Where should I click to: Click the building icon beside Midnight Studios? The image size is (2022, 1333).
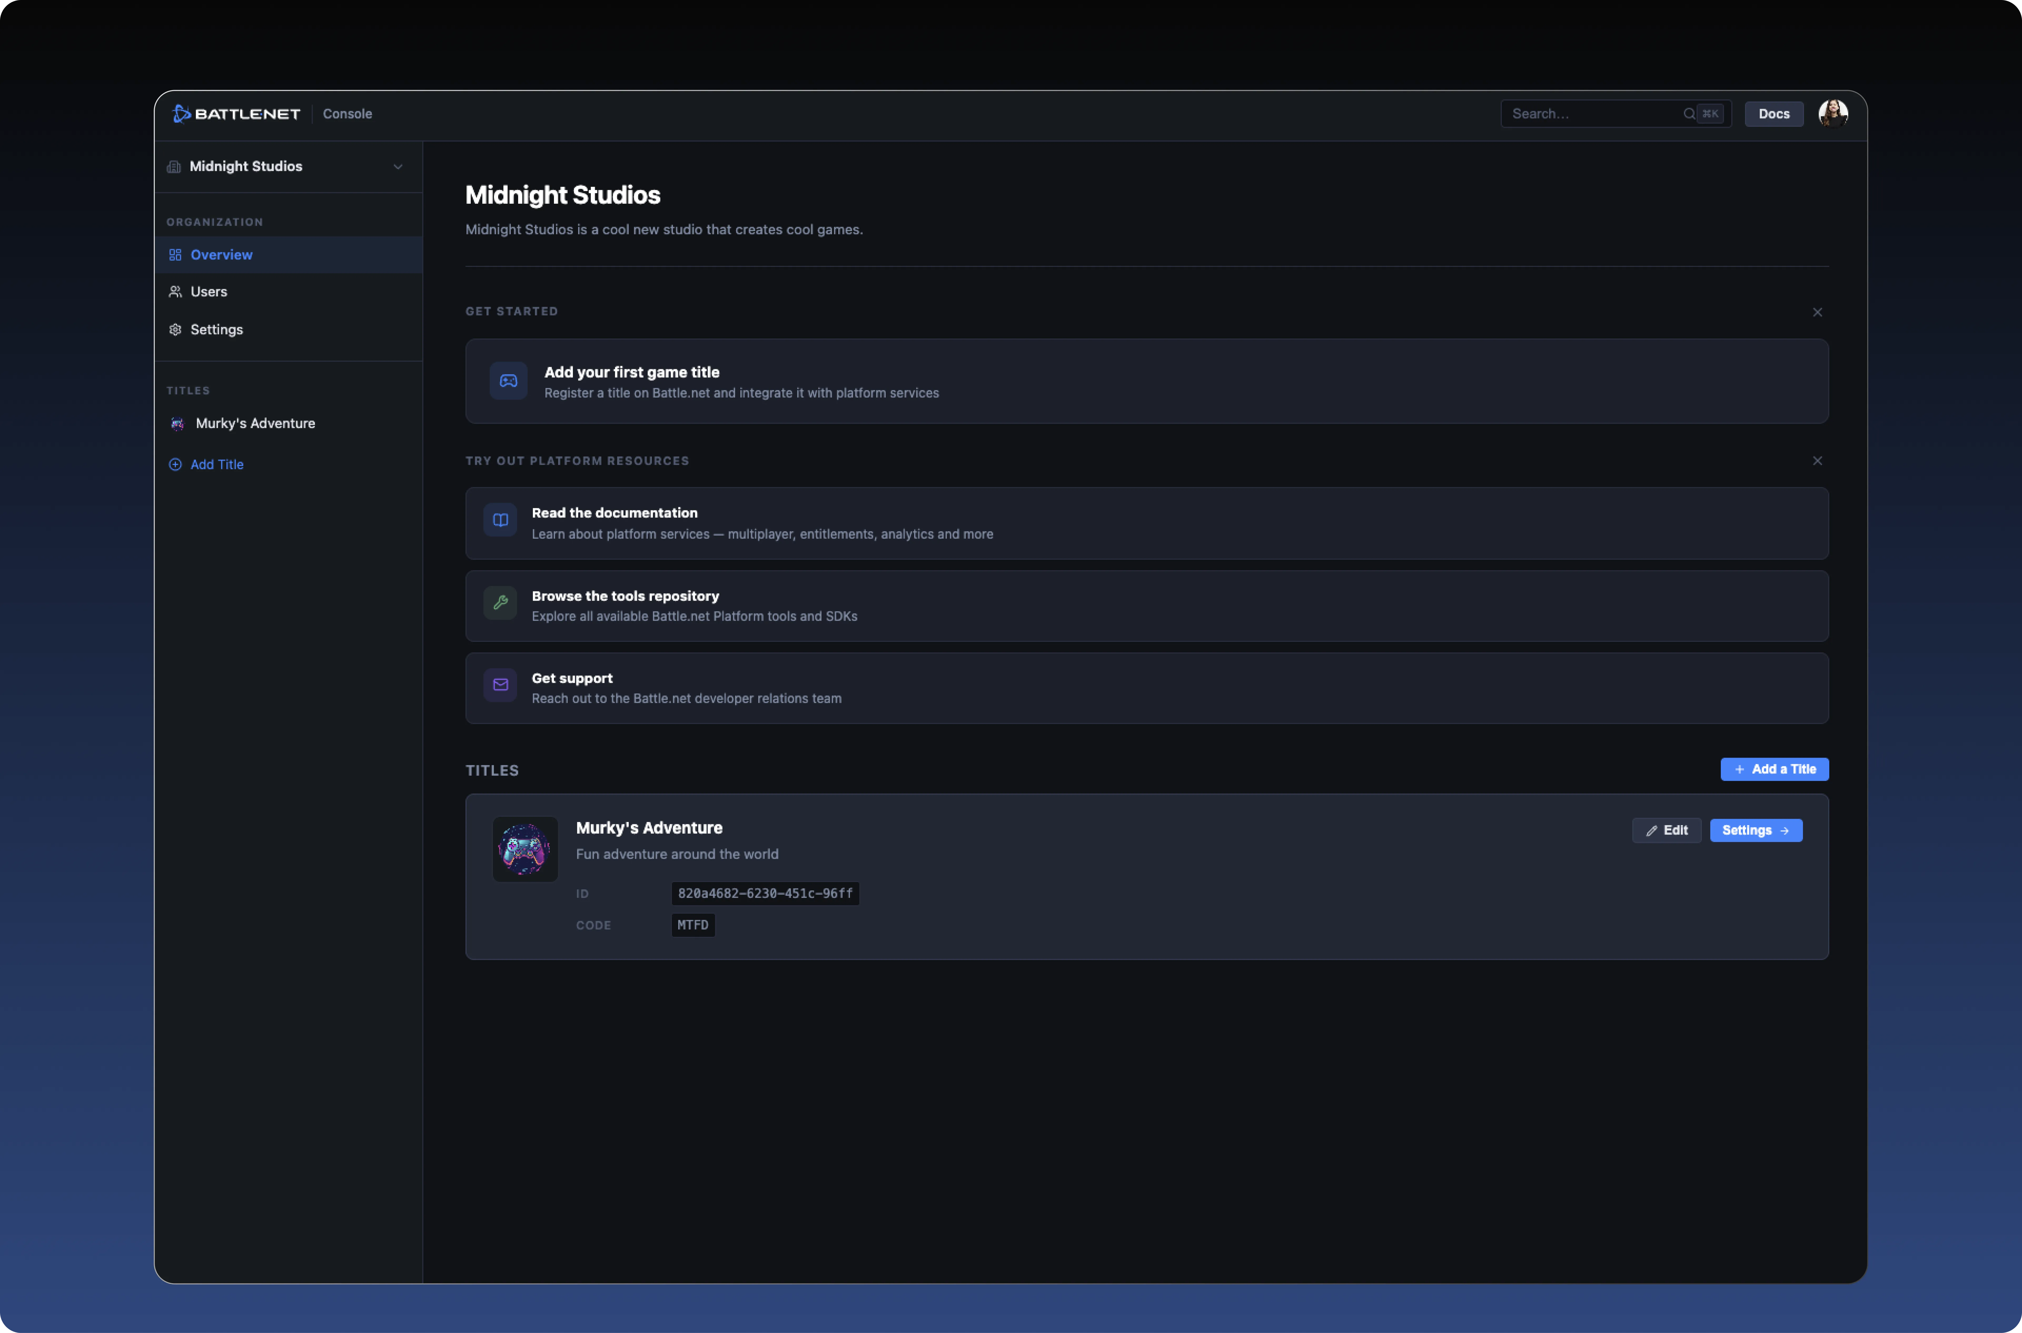[174, 167]
